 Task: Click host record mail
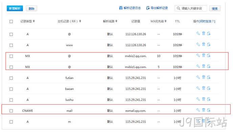[69, 111]
